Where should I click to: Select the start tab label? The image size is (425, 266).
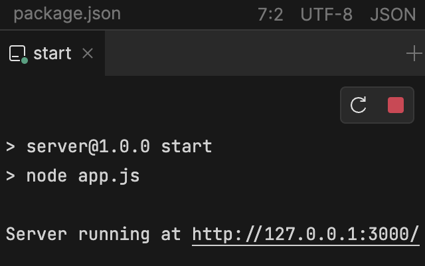point(52,54)
